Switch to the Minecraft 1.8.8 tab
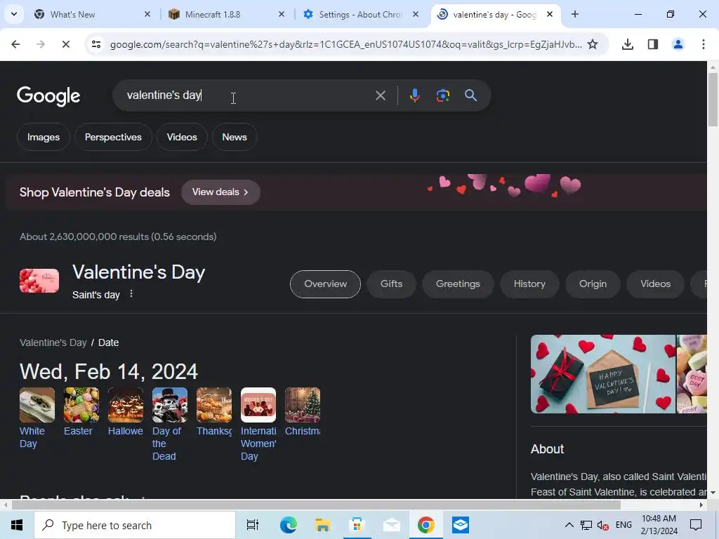The image size is (719, 539). point(227,14)
